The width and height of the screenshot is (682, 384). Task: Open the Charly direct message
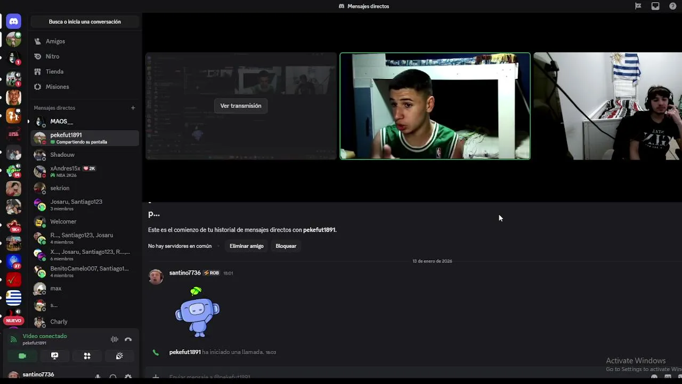click(x=85, y=322)
